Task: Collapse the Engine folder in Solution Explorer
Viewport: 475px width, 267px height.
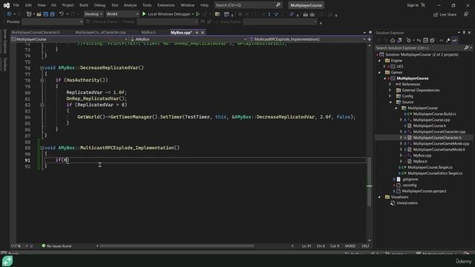Action: [379, 61]
